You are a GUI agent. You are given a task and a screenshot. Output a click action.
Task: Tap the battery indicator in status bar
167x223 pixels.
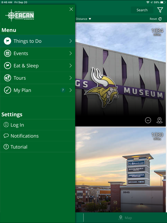[x=162, y=2]
